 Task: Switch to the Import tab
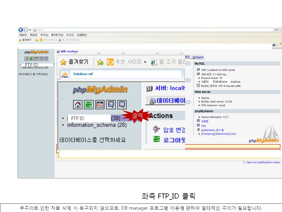click(x=199, y=57)
